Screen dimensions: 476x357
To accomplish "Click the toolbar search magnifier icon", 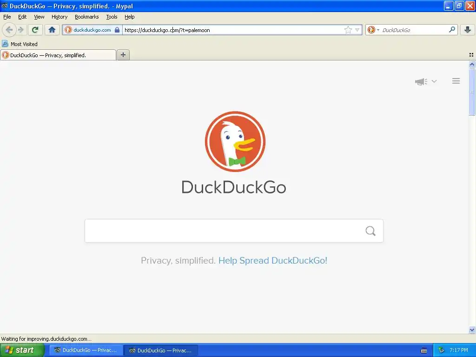I will pos(452,30).
